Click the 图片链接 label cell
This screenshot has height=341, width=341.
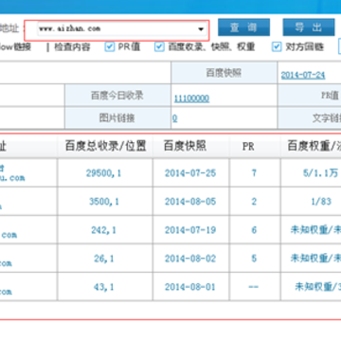tap(117, 118)
